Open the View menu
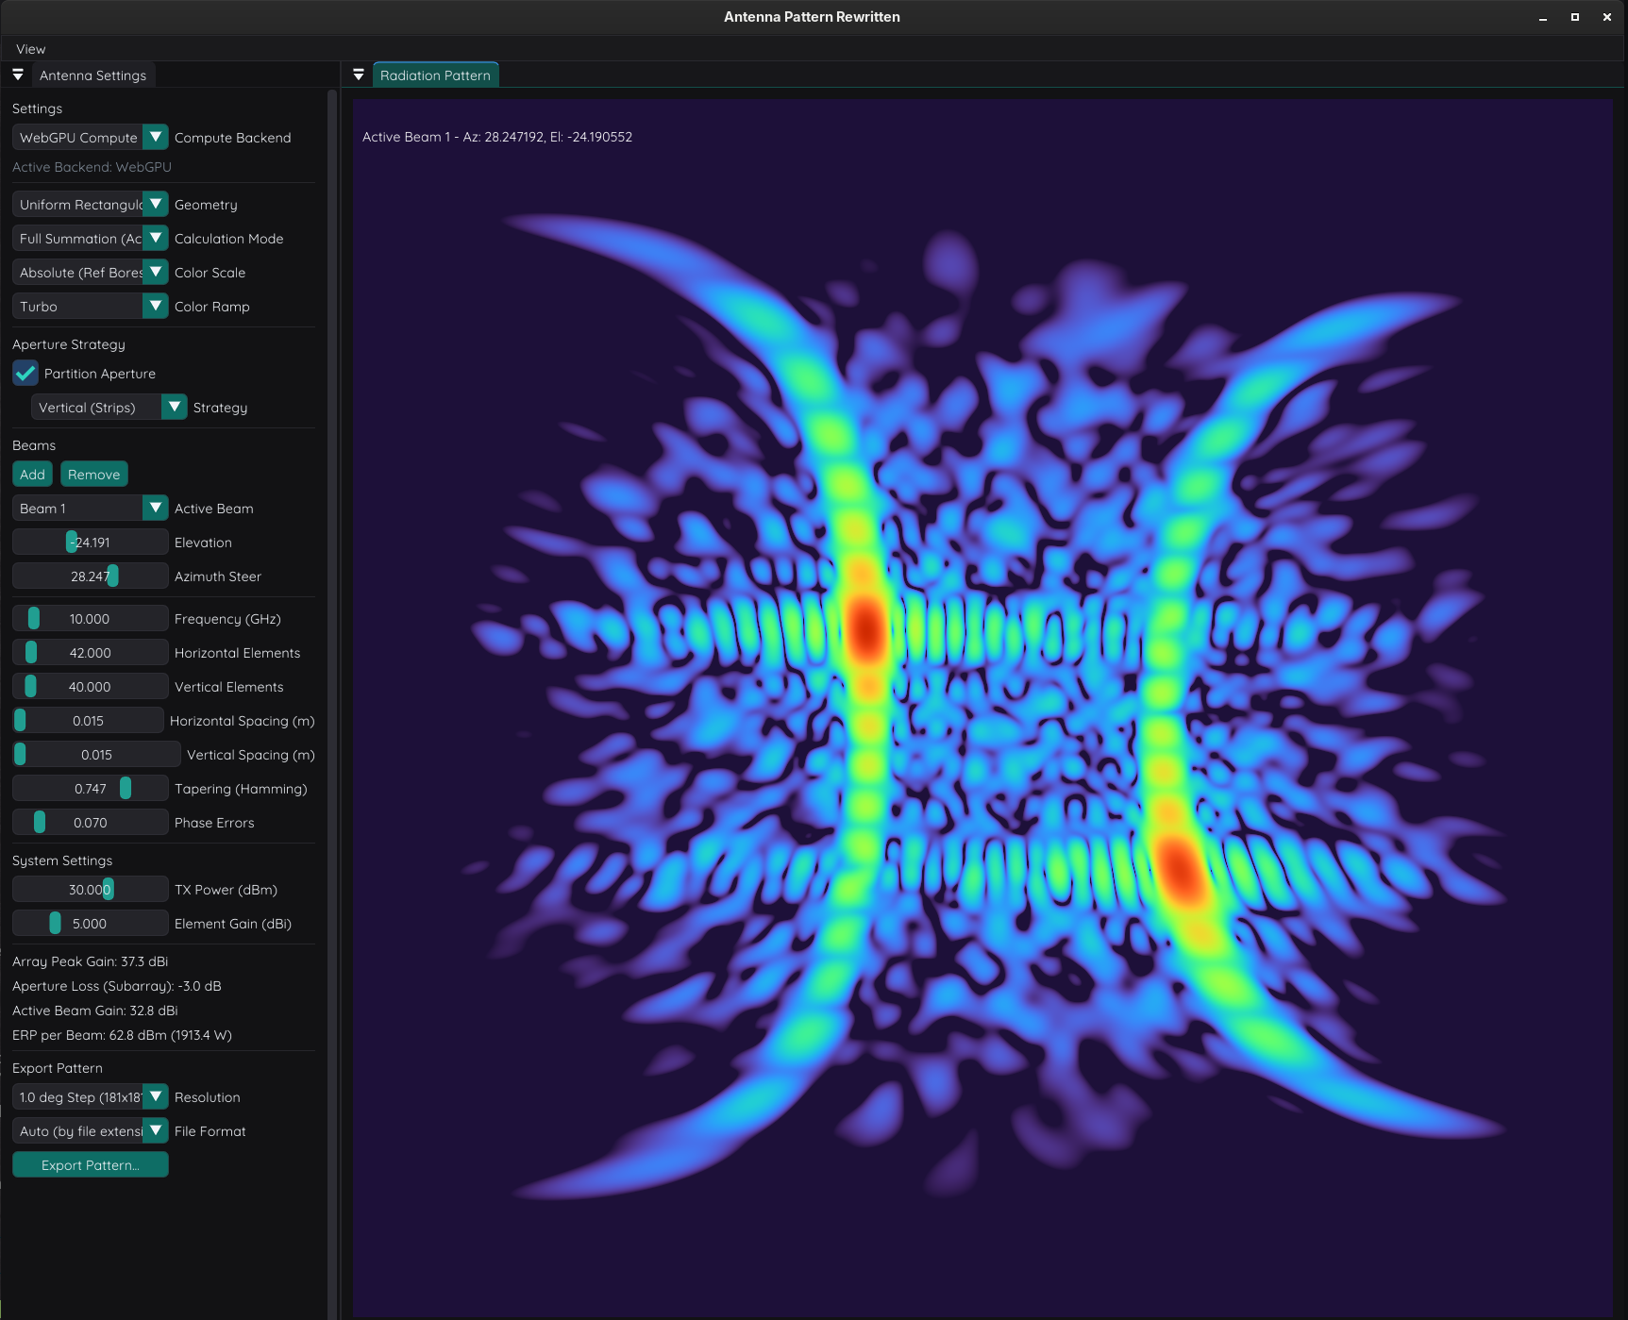This screenshot has height=1320, width=1628. pos(30,49)
